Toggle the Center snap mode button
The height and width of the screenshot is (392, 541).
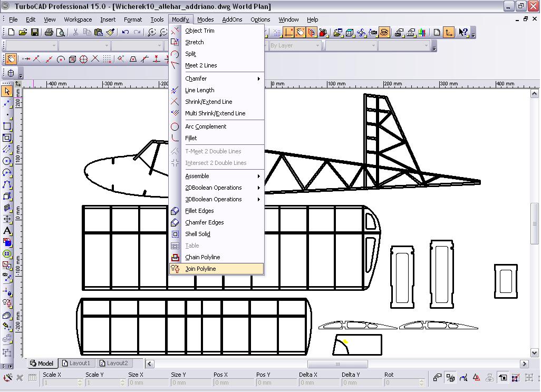(x=61, y=59)
